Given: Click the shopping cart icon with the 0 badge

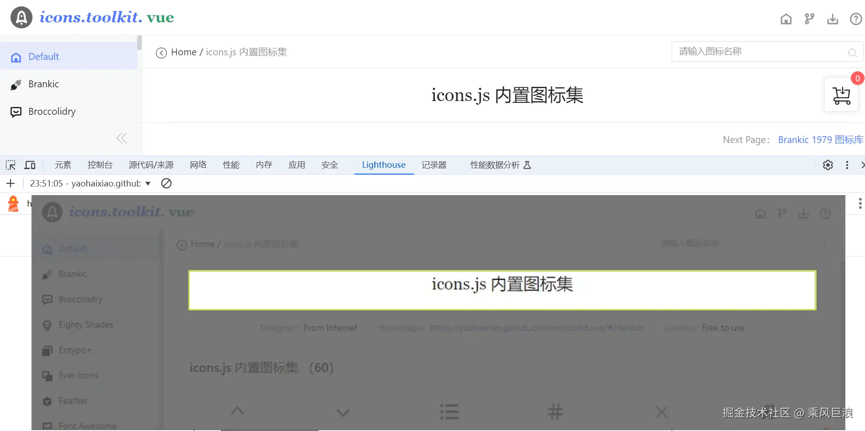Looking at the screenshot, I should 841,95.
